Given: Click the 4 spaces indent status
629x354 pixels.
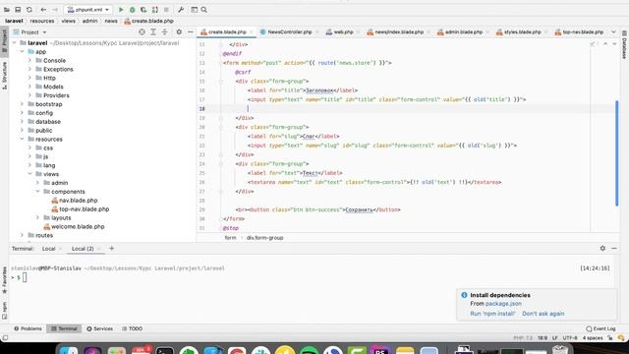Looking at the screenshot, I should point(593,338).
